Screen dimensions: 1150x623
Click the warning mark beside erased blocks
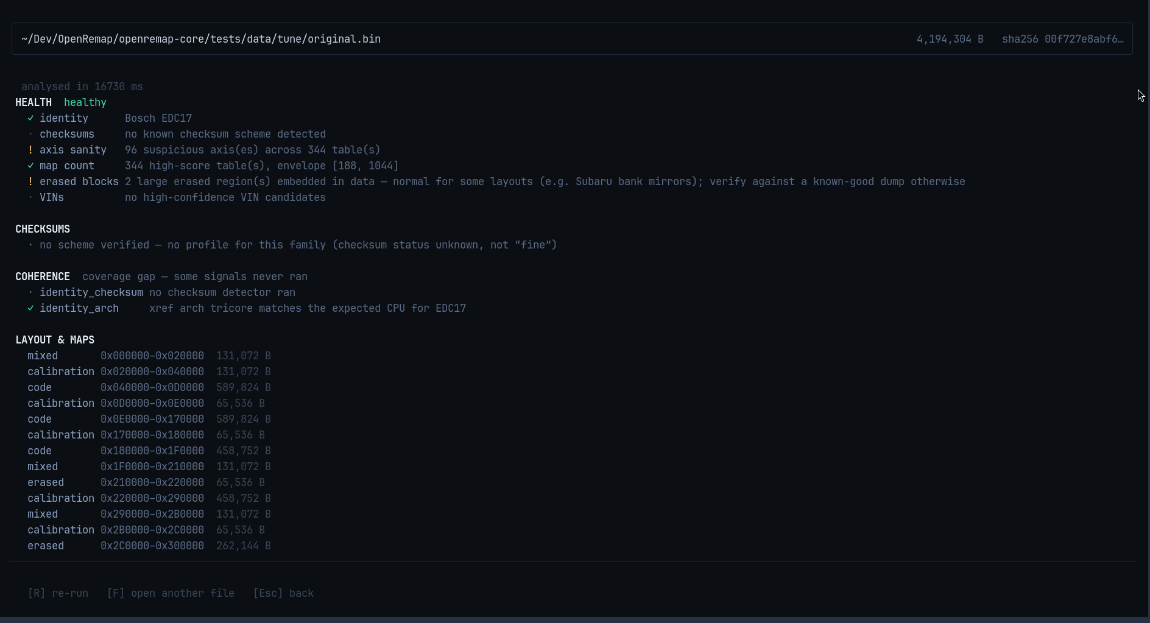pyautogui.click(x=30, y=181)
